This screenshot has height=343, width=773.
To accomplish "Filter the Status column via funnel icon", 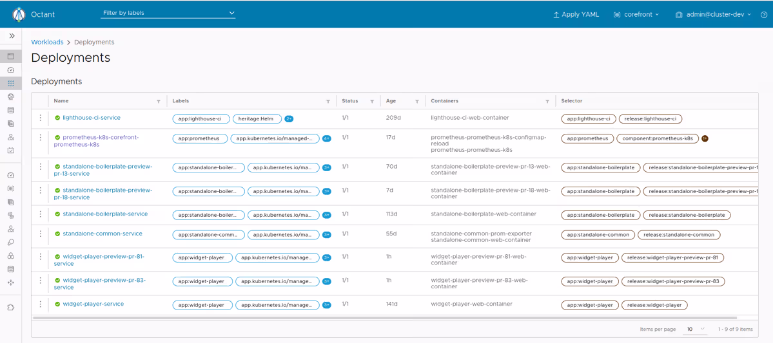I will pos(372,102).
